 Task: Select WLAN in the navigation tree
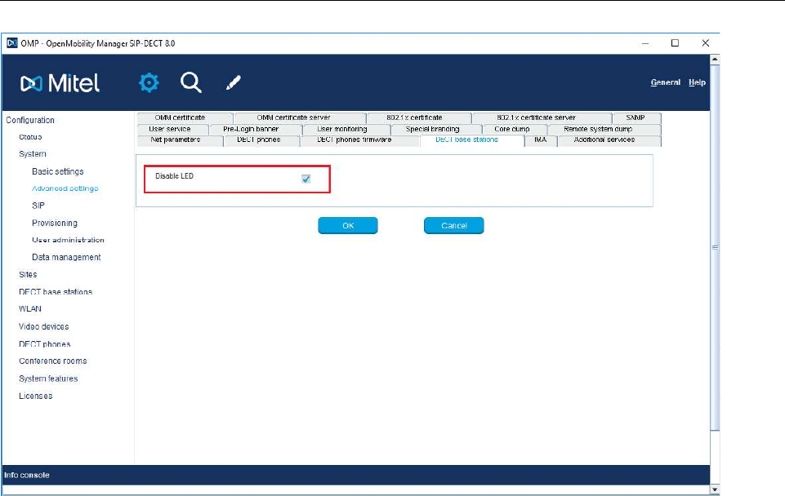[30, 309]
